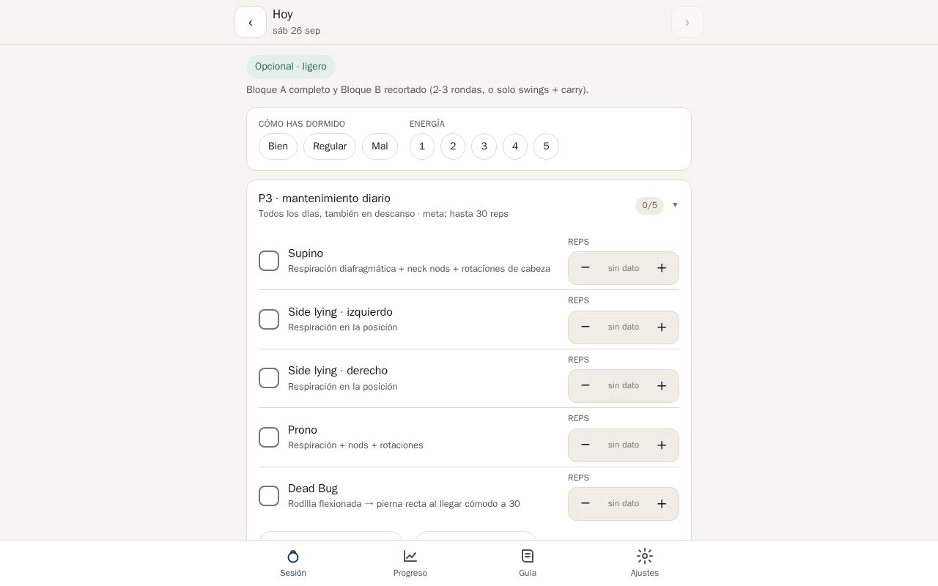Image resolution: width=938 pixels, height=586 pixels.
Task: Increase reps for Prono
Action: point(662,445)
